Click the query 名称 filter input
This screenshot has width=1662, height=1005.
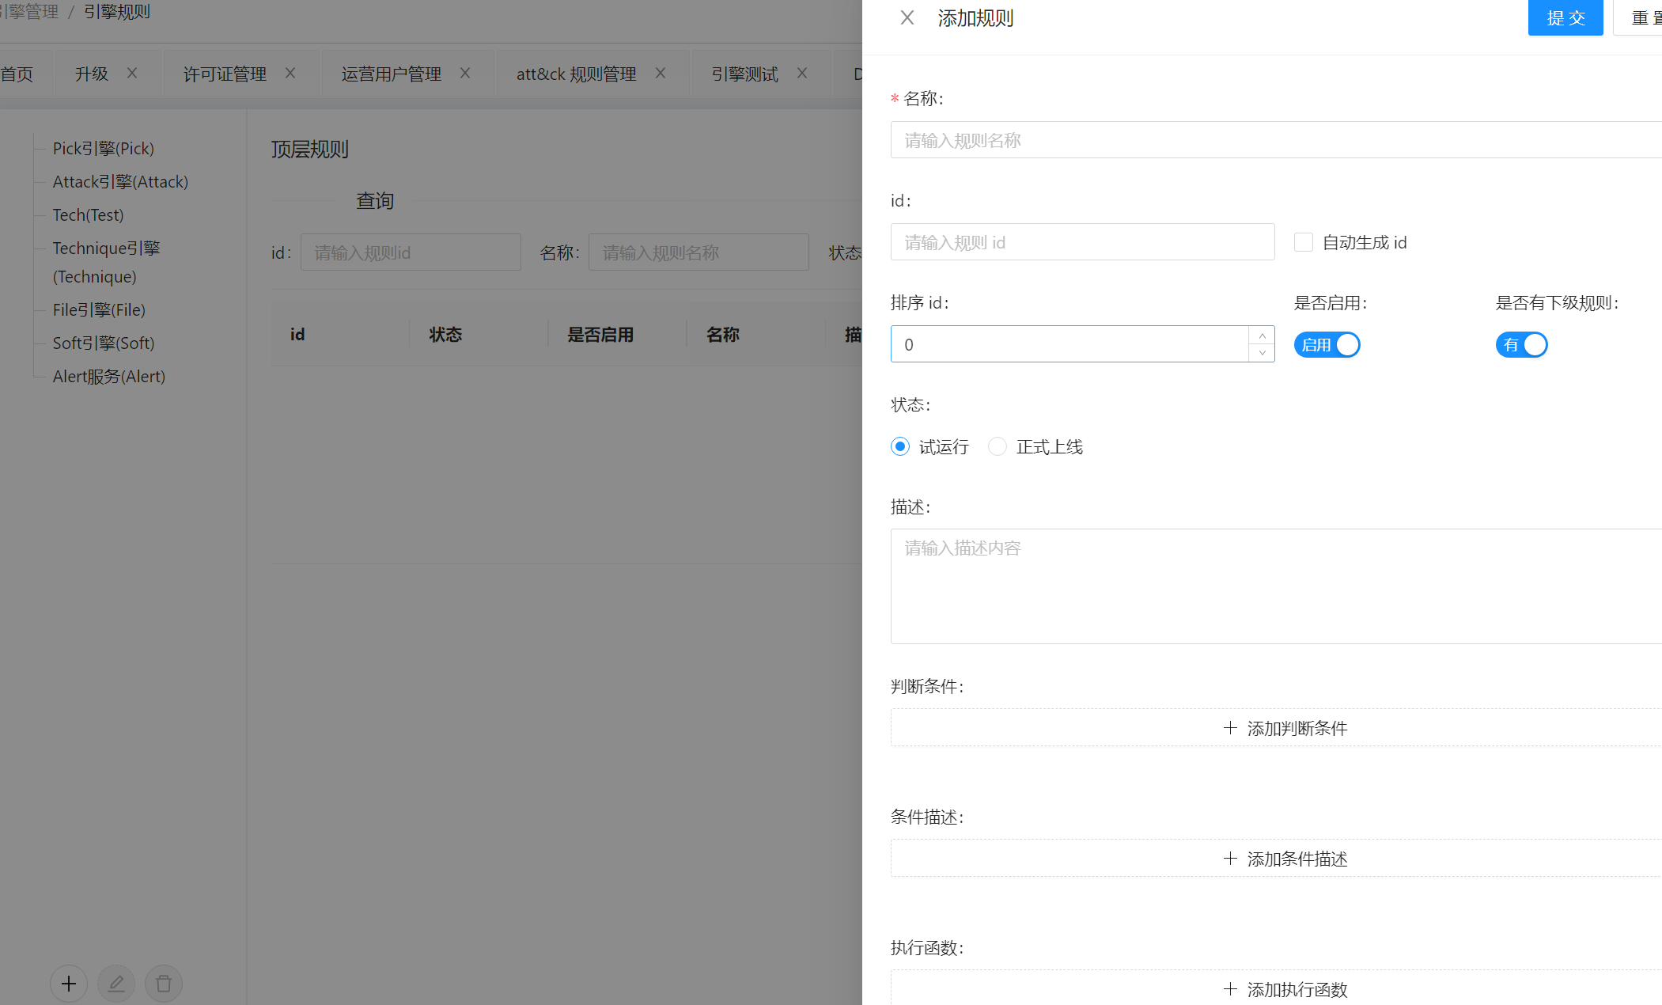698,252
